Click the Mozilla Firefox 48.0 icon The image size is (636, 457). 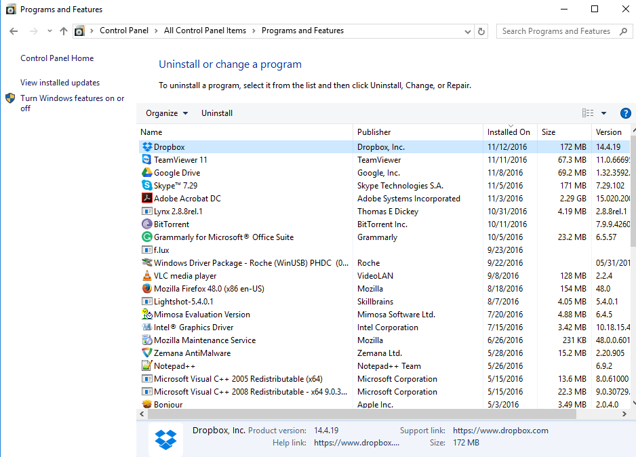147,288
